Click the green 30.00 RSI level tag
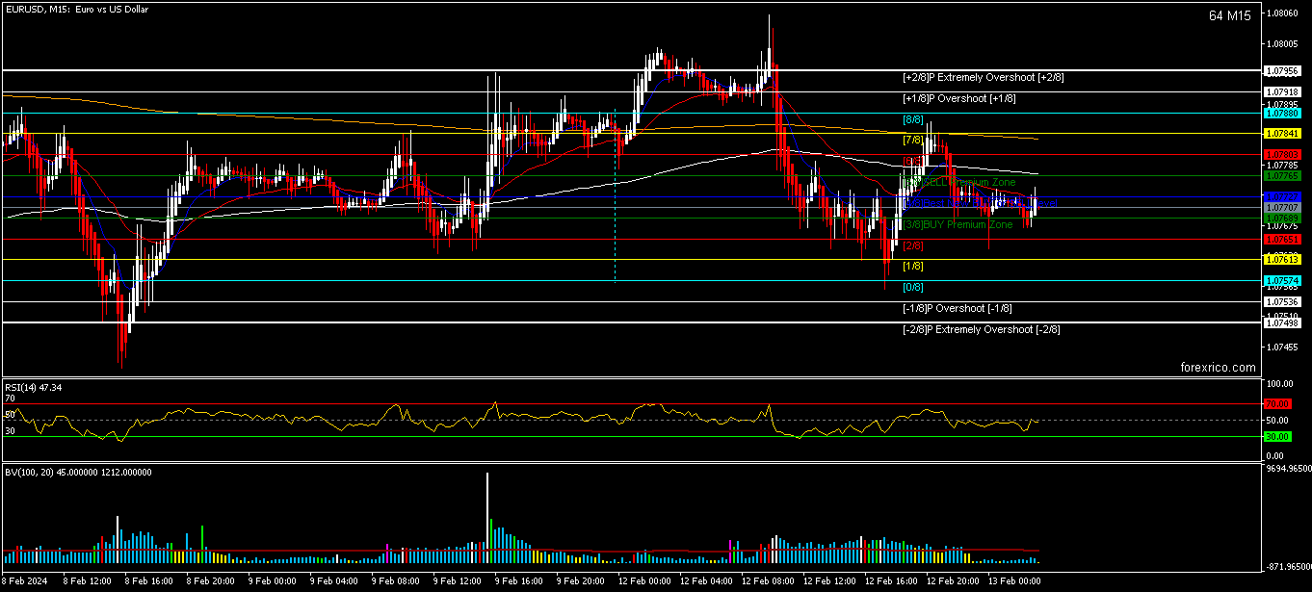1312x592 pixels. (1278, 437)
